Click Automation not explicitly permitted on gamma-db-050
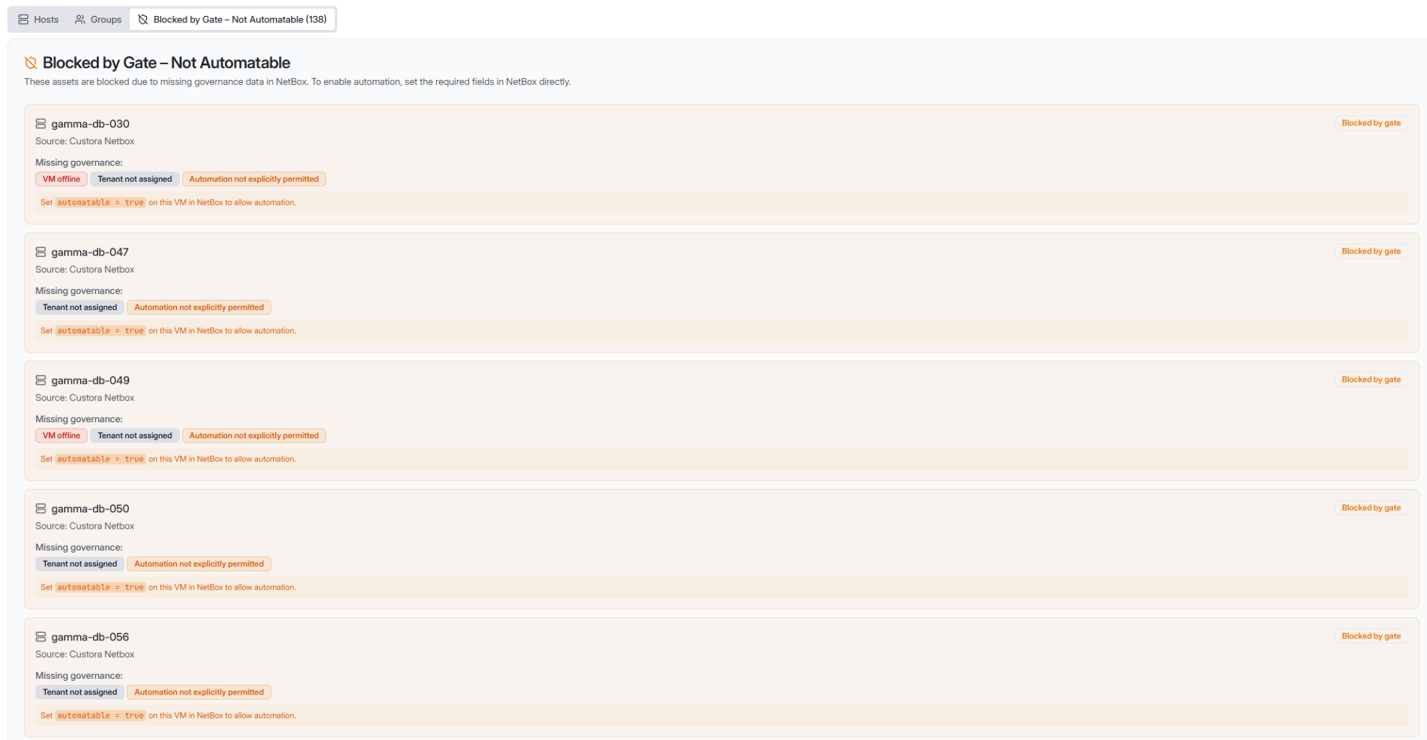1427x740 pixels. click(199, 563)
